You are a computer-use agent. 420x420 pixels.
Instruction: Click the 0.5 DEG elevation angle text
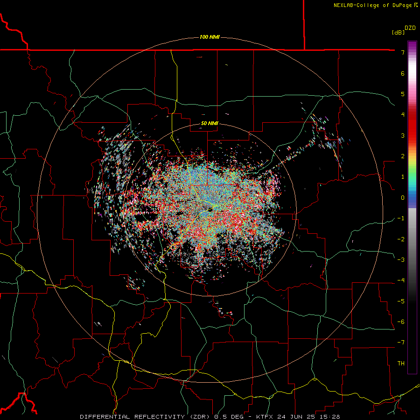tap(229, 417)
